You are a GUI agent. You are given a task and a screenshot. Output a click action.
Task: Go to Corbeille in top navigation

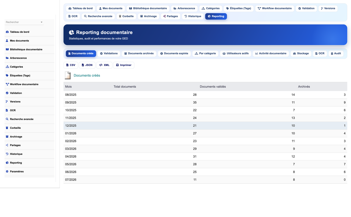[x=126, y=16]
